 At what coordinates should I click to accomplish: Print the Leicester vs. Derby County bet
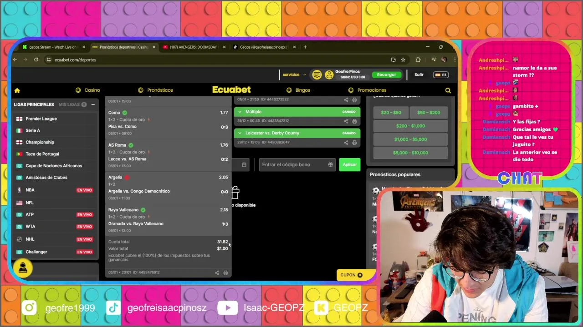354,142
